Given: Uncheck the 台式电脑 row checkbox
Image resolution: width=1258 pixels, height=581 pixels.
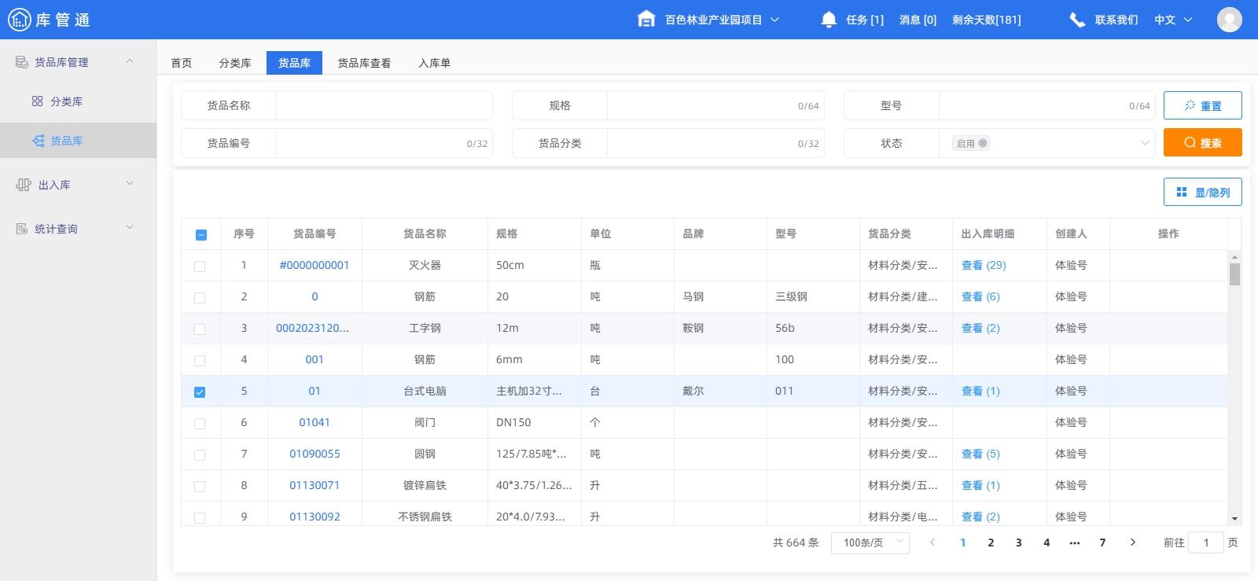Looking at the screenshot, I should point(200,392).
